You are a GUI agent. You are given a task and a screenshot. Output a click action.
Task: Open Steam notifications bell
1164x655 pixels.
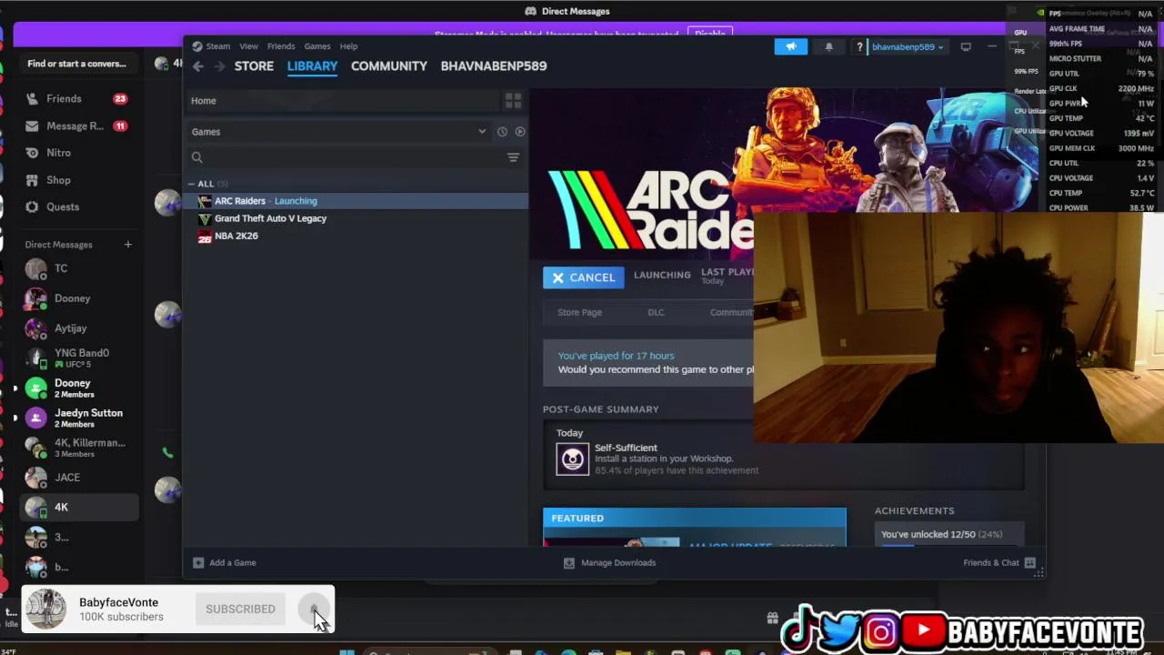click(828, 46)
